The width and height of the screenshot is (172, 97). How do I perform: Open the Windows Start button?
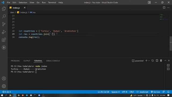point(2,95)
